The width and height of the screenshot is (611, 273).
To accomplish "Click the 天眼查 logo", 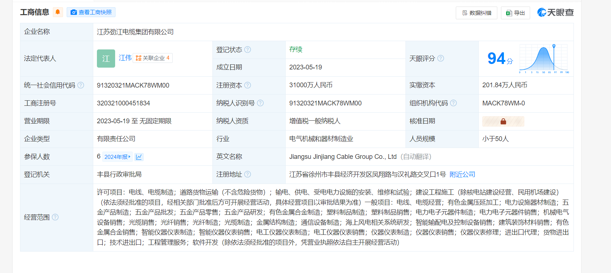I will (x=555, y=12).
